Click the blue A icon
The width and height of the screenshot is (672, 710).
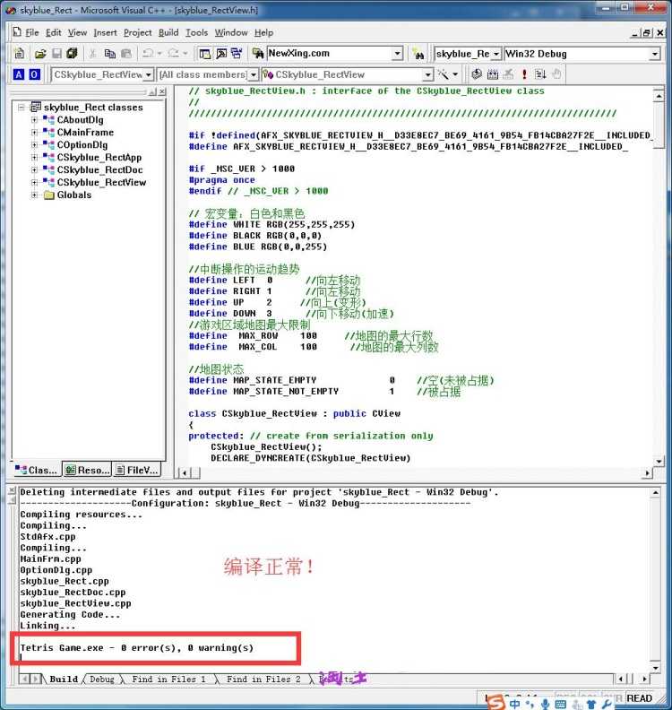19,74
